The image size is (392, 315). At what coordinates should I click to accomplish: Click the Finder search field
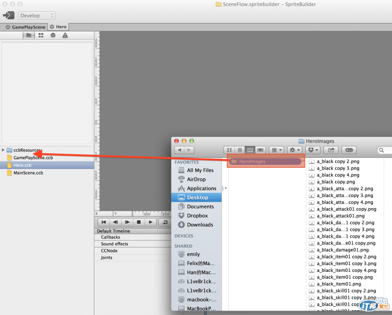pyautogui.click(x=385, y=150)
